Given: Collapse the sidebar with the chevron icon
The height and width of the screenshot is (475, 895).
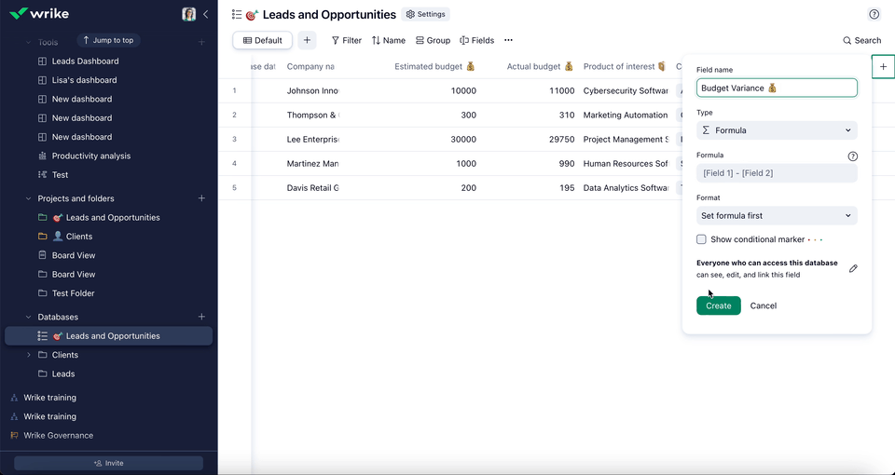Looking at the screenshot, I should [x=206, y=14].
